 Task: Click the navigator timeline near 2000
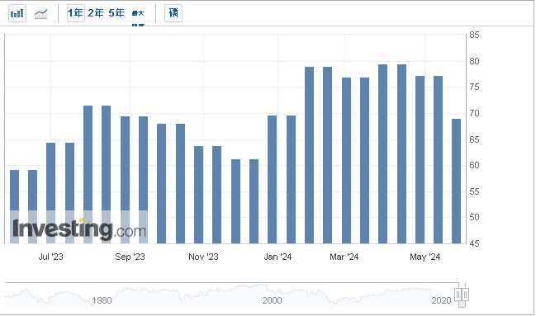[272, 300]
